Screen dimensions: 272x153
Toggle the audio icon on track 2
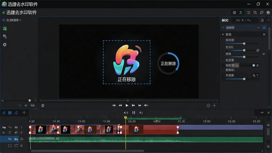(x=16, y=133)
